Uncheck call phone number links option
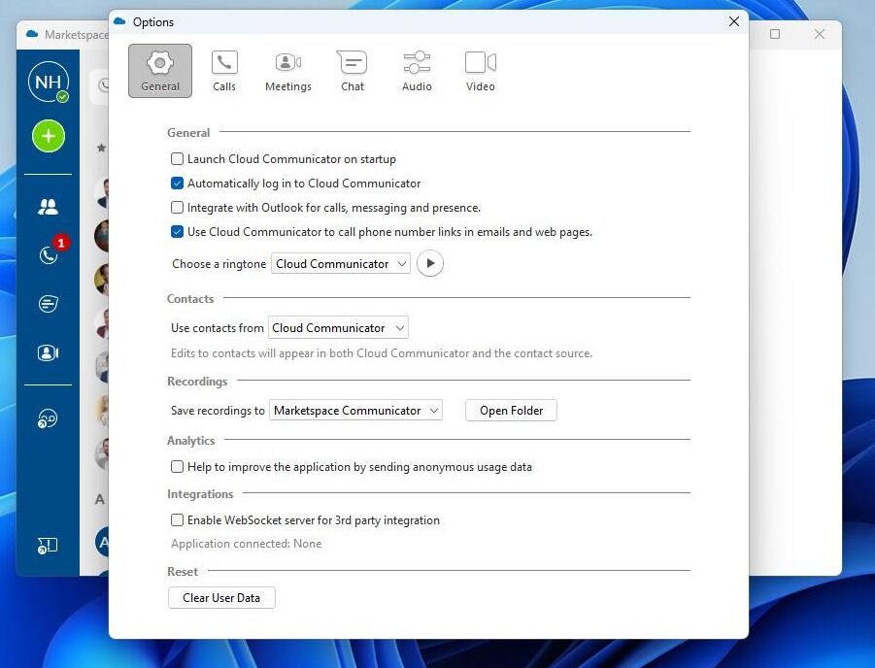Screen dimensions: 875x668 point(177,232)
